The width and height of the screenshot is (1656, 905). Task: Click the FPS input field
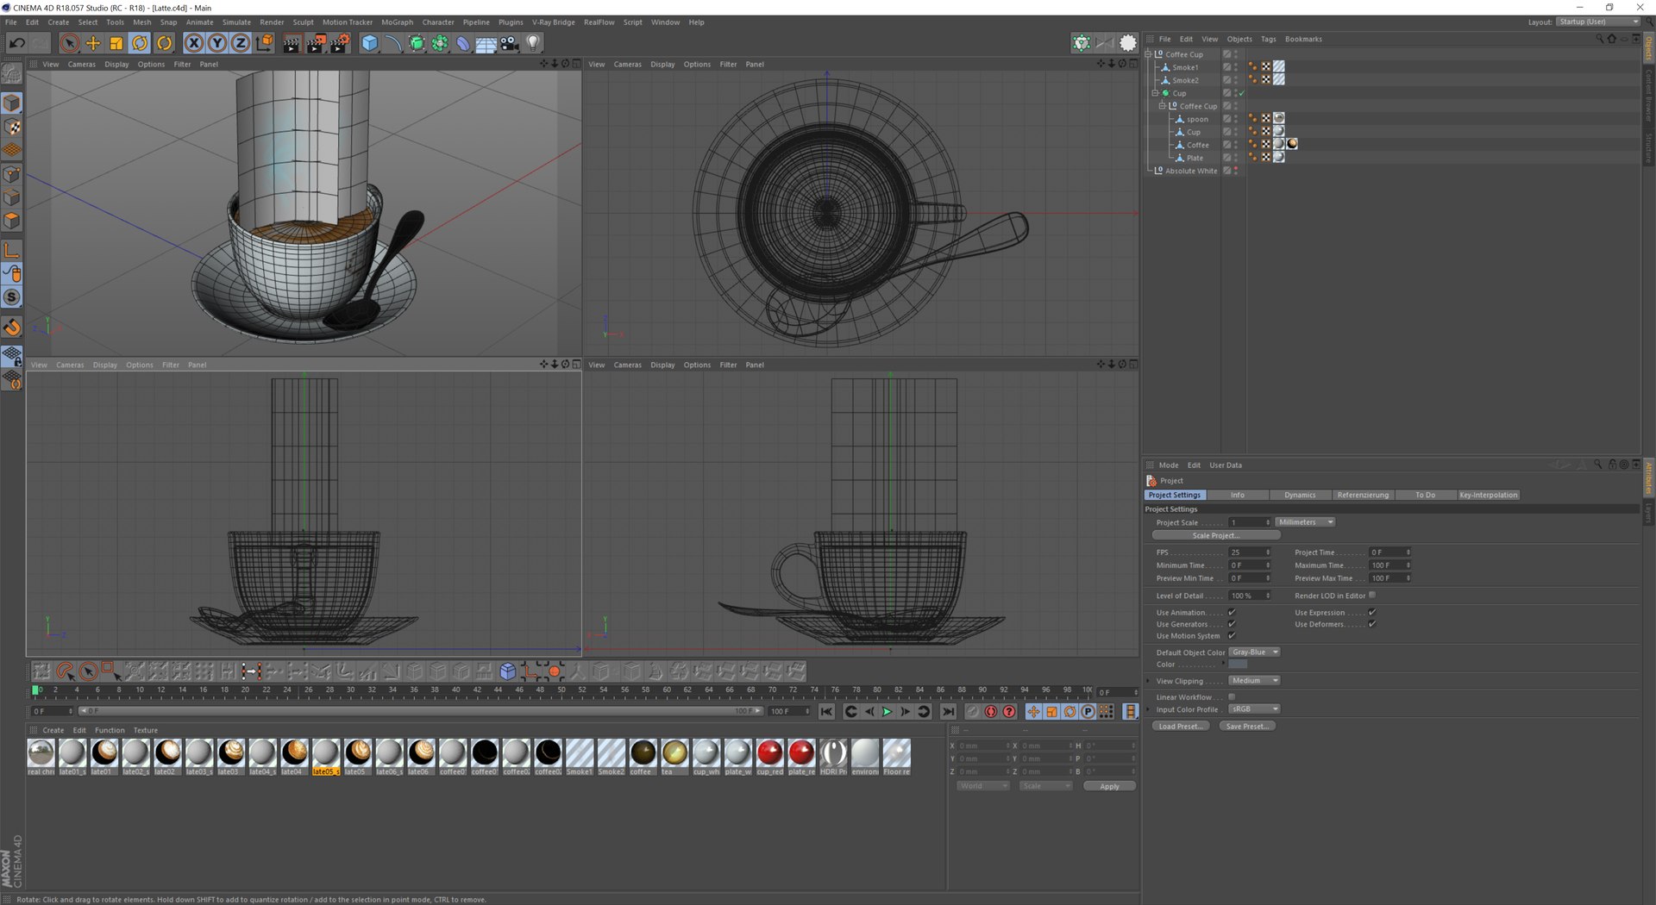tap(1249, 552)
